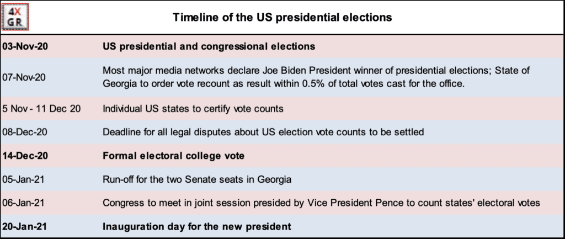Click the 4X GR logo icon
The image size is (565, 239).
click(15, 17)
